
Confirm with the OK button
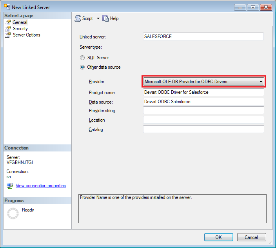pos(219,237)
